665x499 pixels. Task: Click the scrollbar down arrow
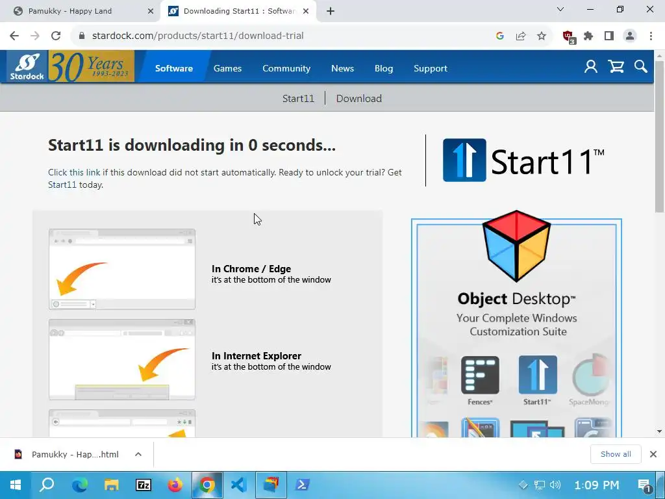659,431
